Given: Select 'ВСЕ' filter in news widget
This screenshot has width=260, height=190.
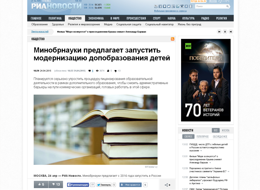Looking at the screenshot, I should point(215,130).
